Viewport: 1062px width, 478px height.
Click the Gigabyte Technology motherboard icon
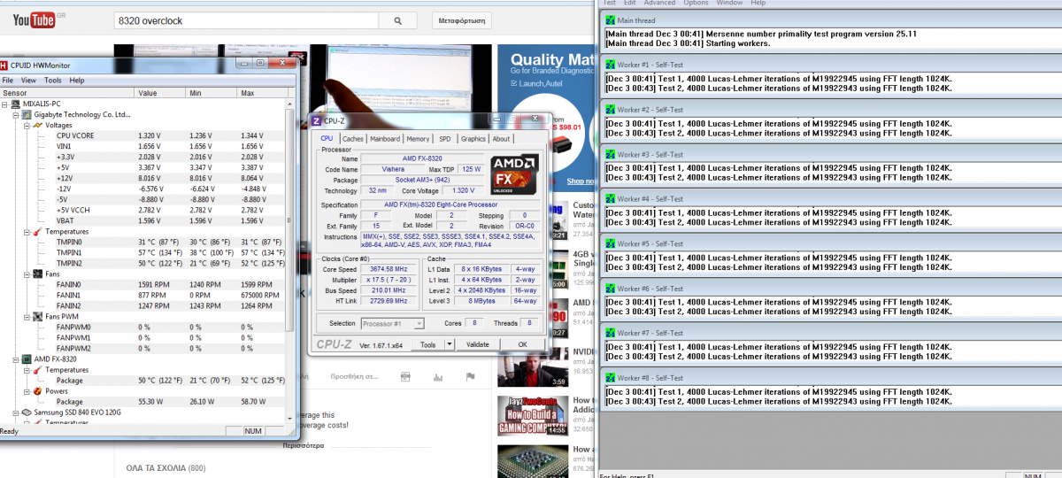tap(27, 114)
